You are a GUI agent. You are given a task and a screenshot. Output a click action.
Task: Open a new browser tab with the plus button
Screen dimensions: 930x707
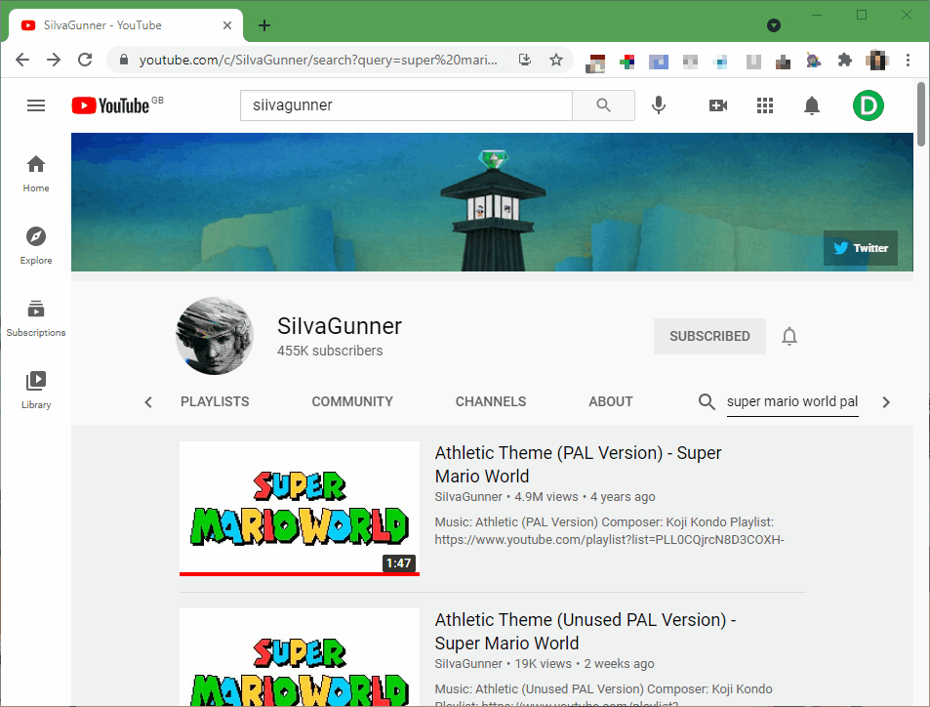(264, 25)
